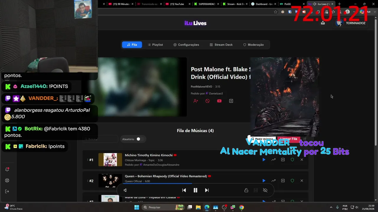Open a new browser tab
This screenshot has width=378, height=212.
pyautogui.click(x=339, y=4)
